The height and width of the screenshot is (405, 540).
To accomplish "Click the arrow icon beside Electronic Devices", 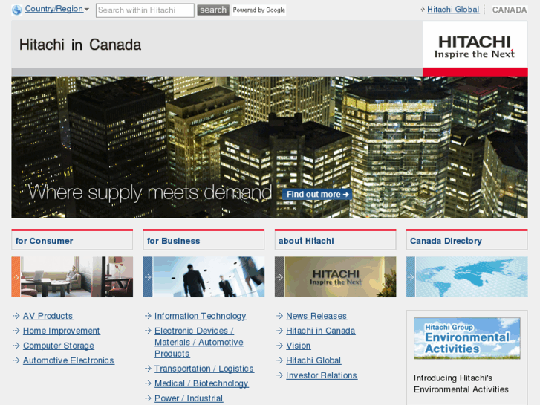I will [x=148, y=330].
